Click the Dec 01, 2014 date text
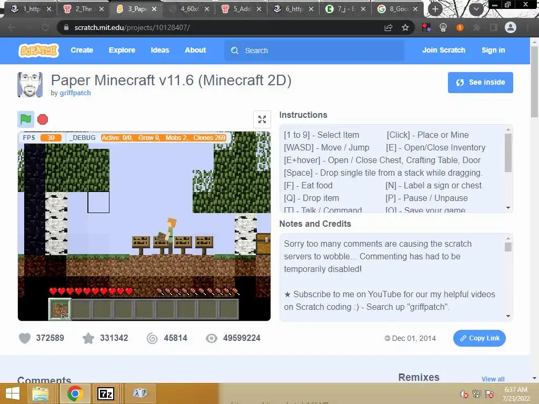The image size is (539, 404). coord(414,338)
